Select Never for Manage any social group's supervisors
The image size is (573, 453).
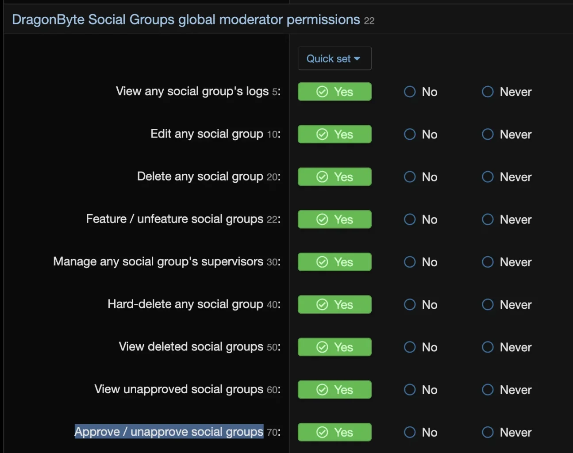click(507, 262)
